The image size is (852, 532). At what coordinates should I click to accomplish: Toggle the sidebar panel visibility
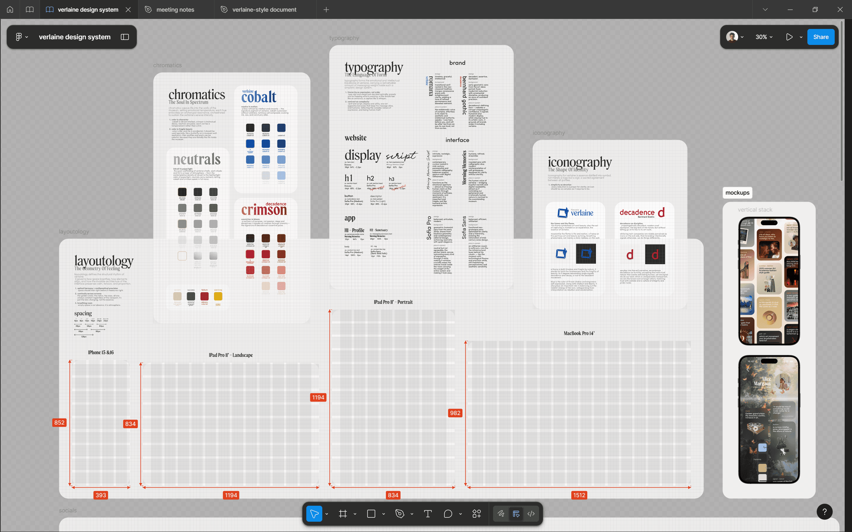125,37
